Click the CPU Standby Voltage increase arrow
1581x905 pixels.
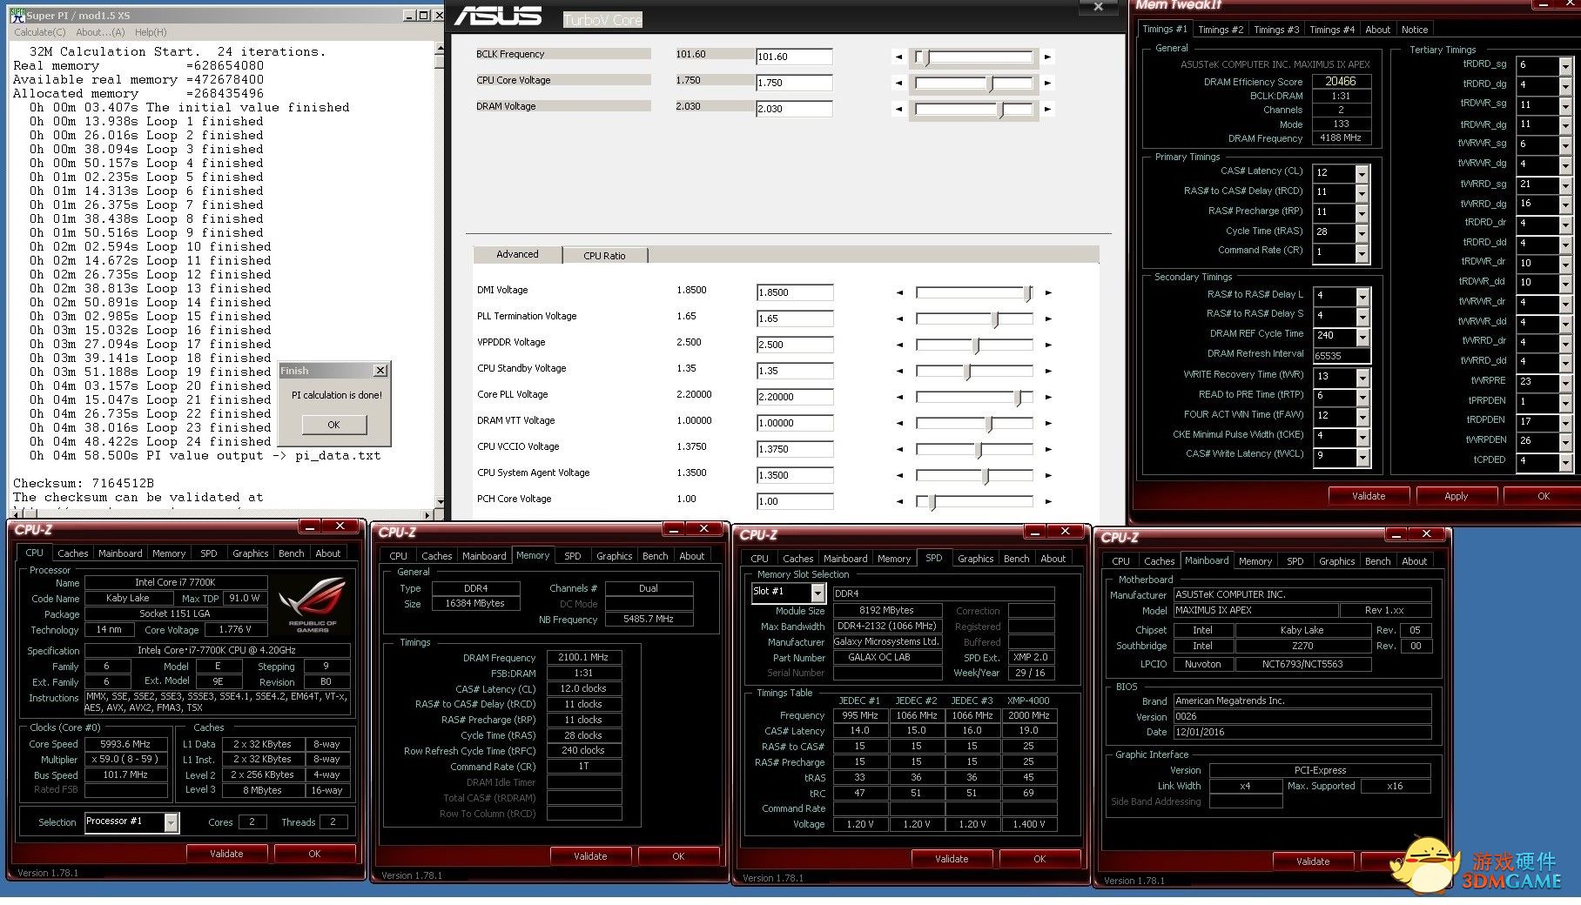[1048, 372]
